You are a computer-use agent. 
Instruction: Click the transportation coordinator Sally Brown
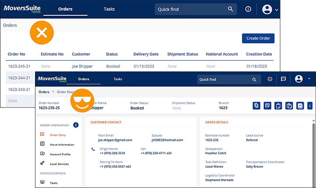255,167
